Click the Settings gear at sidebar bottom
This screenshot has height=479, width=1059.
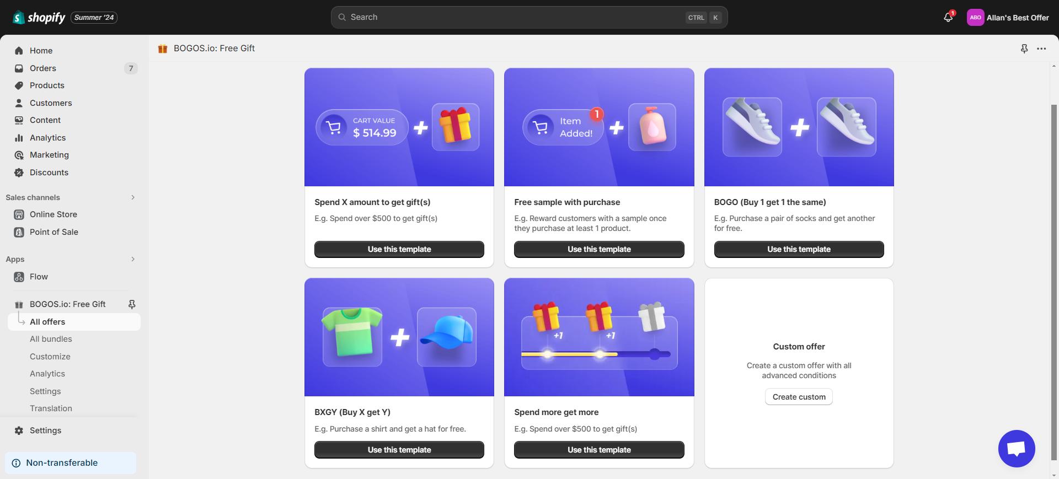pyautogui.click(x=19, y=430)
